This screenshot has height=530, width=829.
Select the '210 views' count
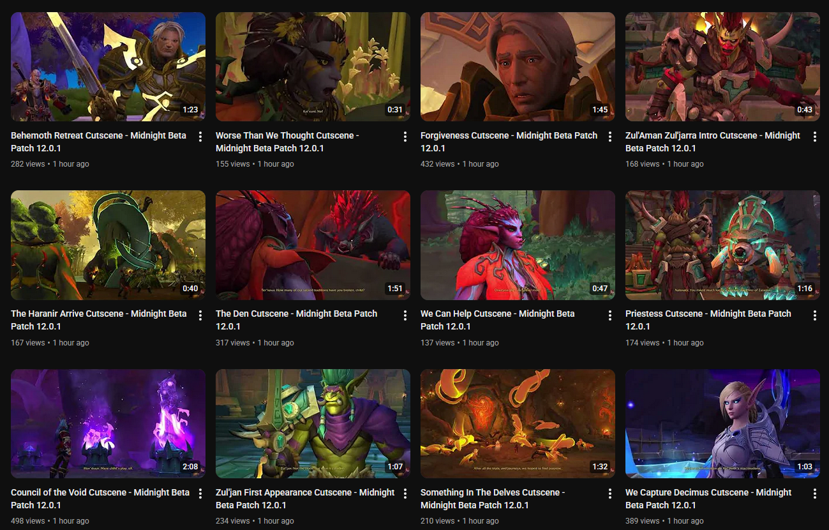[x=438, y=521]
